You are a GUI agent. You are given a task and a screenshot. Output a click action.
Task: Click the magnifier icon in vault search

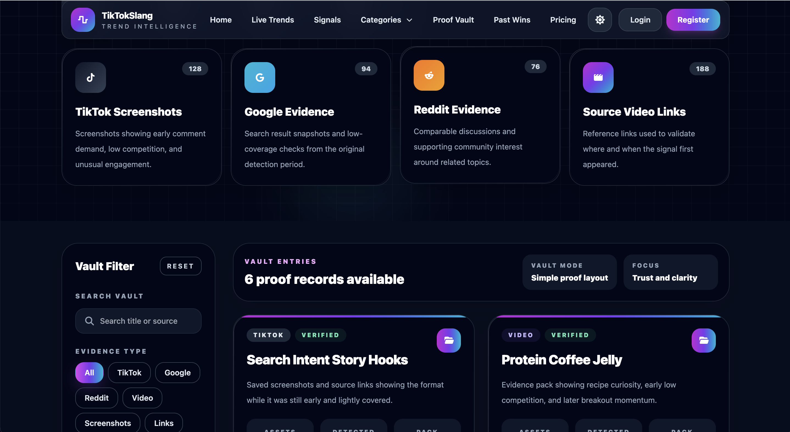(x=89, y=321)
